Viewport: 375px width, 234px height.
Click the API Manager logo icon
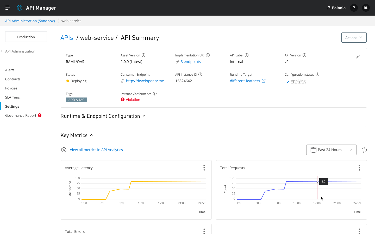(20, 8)
